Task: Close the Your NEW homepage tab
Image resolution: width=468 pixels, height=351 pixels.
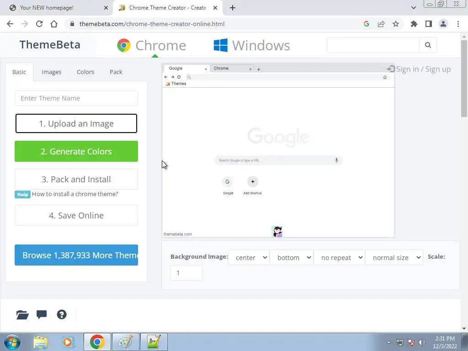Action: tap(106, 8)
